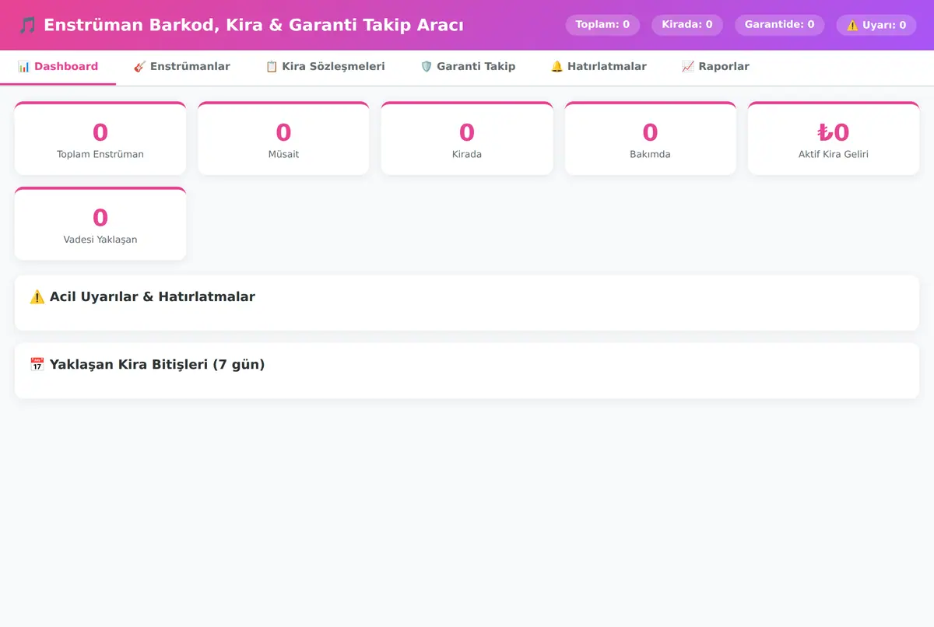This screenshot has width=934, height=627.
Task: Select the Hatırlatmalar tab
Action: (599, 67)
